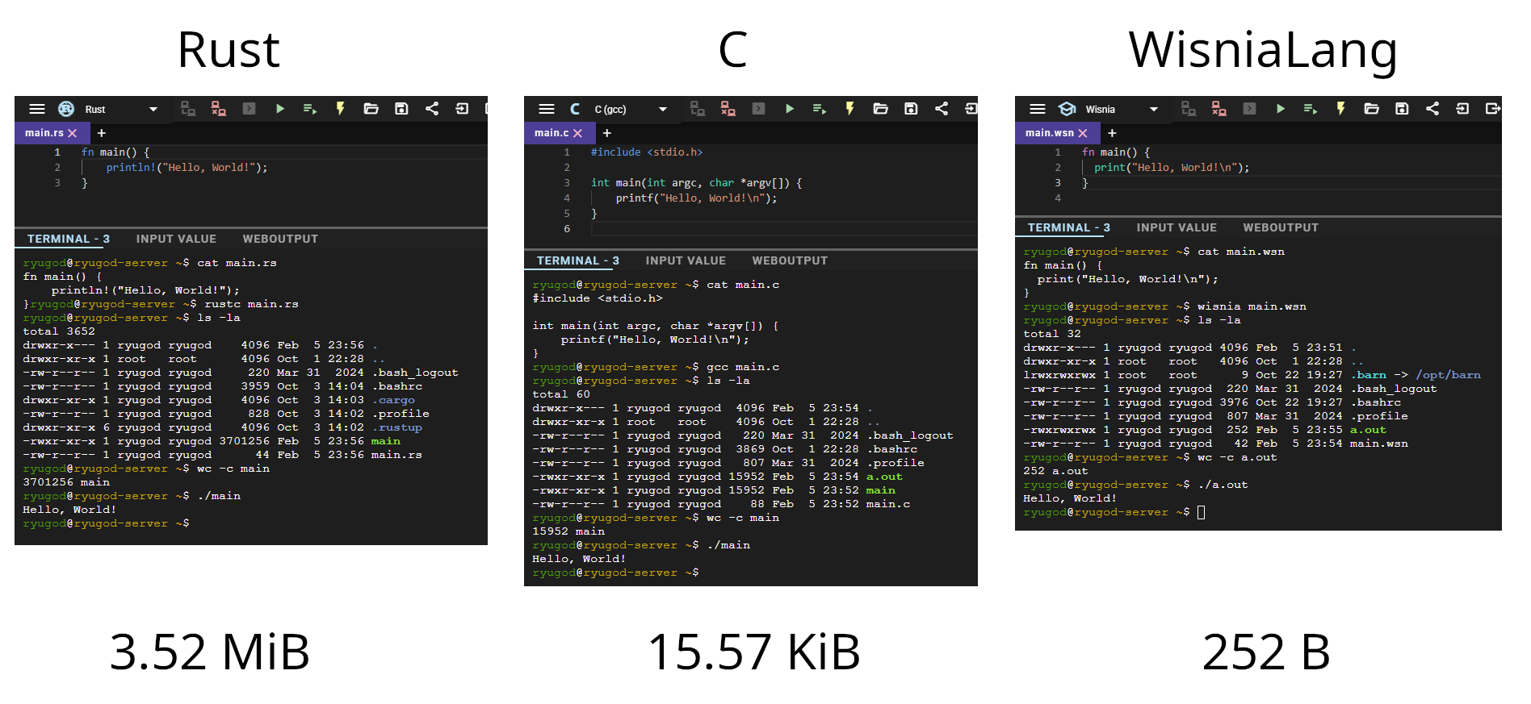Open INPUT VALUE tab in C panel
Viewport: 1531px width, 704px height.
686,260
